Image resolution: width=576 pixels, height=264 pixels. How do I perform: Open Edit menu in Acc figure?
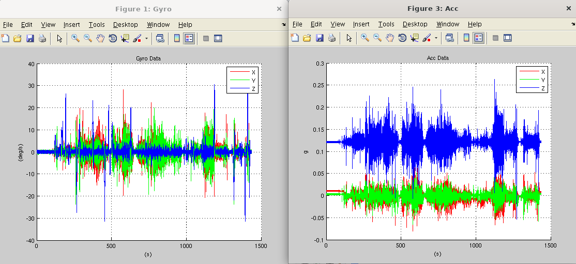[316, 24]
